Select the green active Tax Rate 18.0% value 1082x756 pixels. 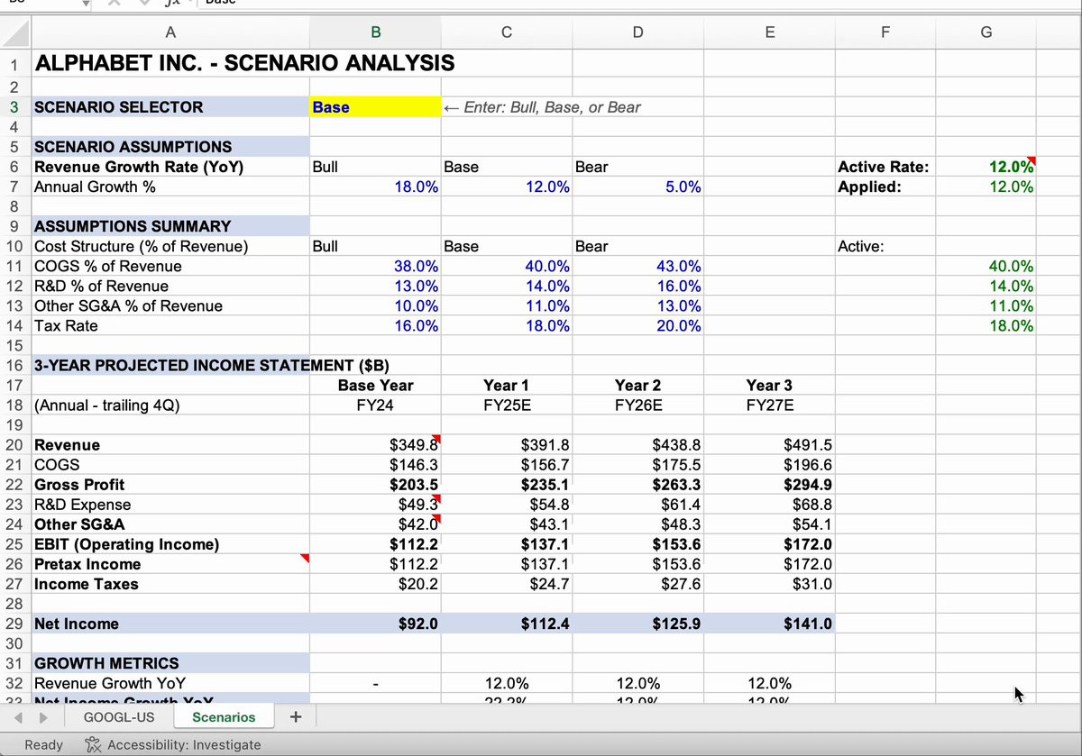986,325
